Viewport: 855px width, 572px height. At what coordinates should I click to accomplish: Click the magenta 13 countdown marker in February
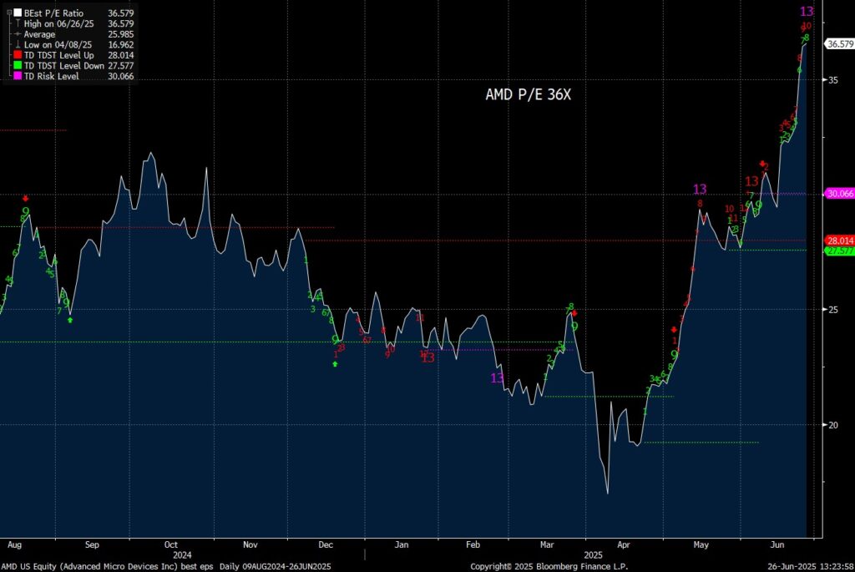(498, 378)
